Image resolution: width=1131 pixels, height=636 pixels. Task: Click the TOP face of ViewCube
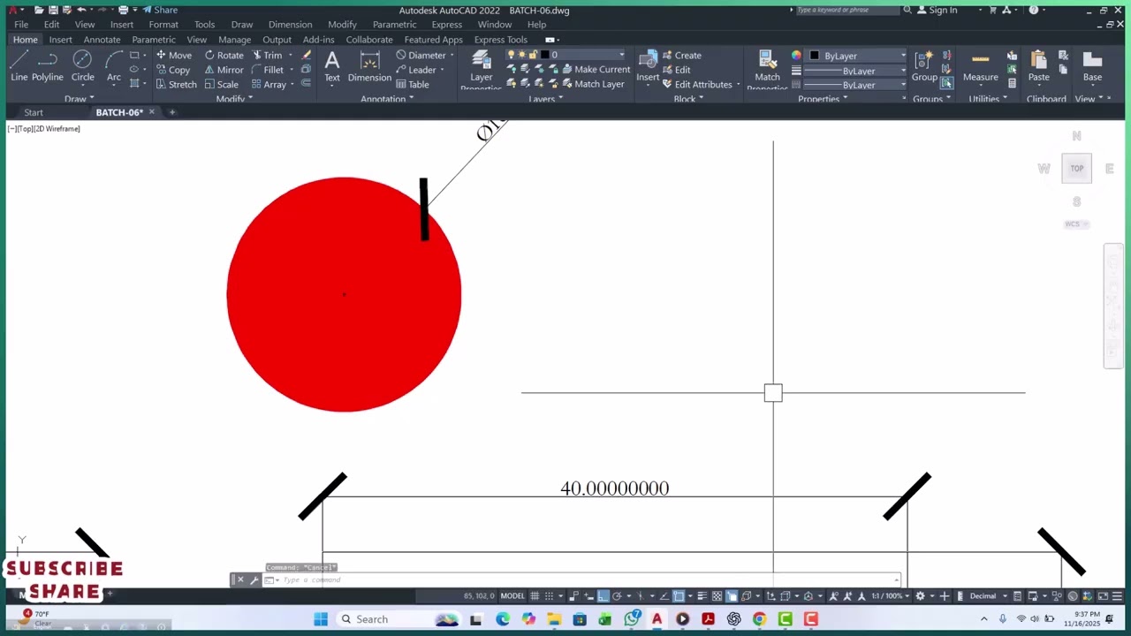tap(1076, 169)
